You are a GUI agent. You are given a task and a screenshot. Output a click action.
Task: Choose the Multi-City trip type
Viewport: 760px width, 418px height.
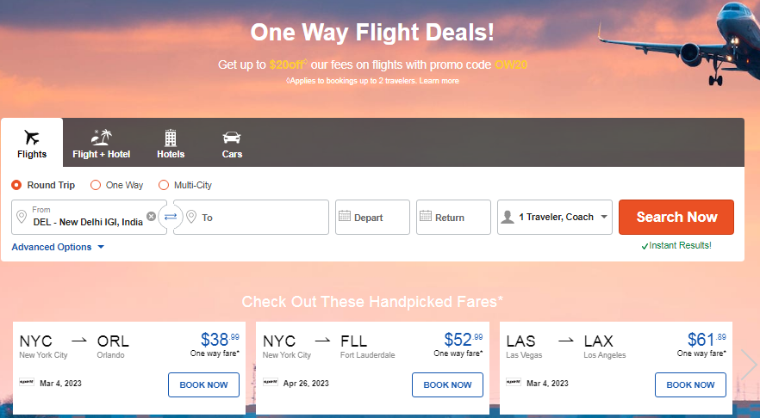point(164,185)
